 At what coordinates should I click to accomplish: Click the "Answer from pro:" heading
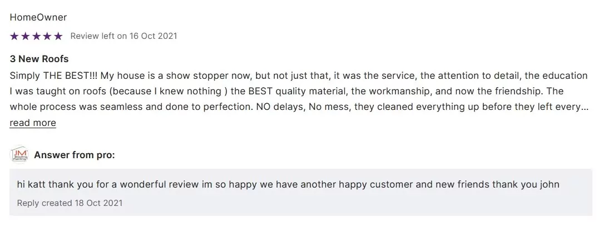(75, 155)
